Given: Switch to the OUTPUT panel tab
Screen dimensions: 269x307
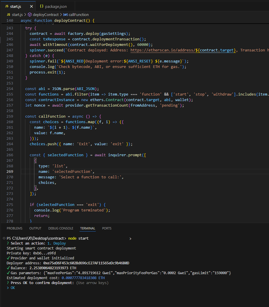Looking at the screenshot, I should [x=35, y=229].
